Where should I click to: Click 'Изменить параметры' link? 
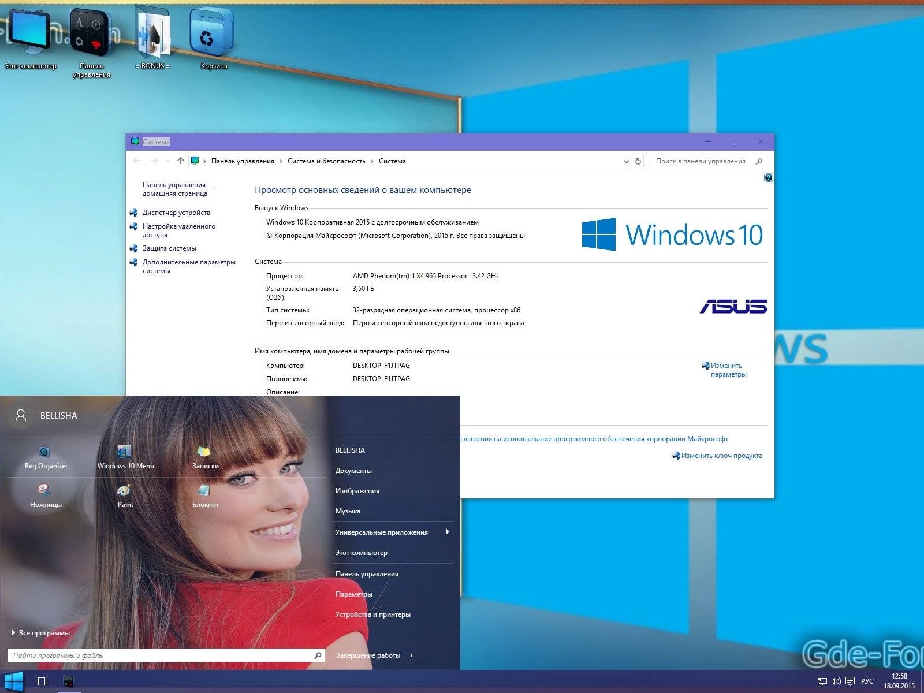pos(728,370)
